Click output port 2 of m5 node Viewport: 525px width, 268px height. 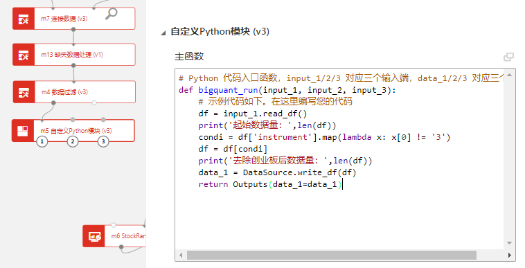tap(73, 141)
